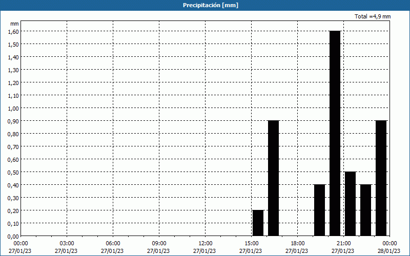
Task: Select the 0,40 mm bar after 19:00
Action: [x=319, y=210]
